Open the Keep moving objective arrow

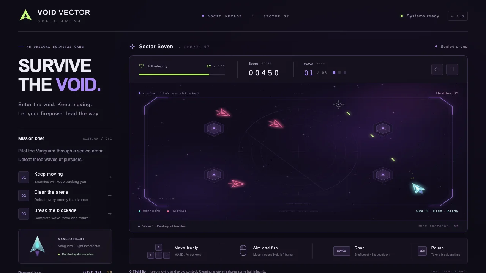click(x=109, y=177)
